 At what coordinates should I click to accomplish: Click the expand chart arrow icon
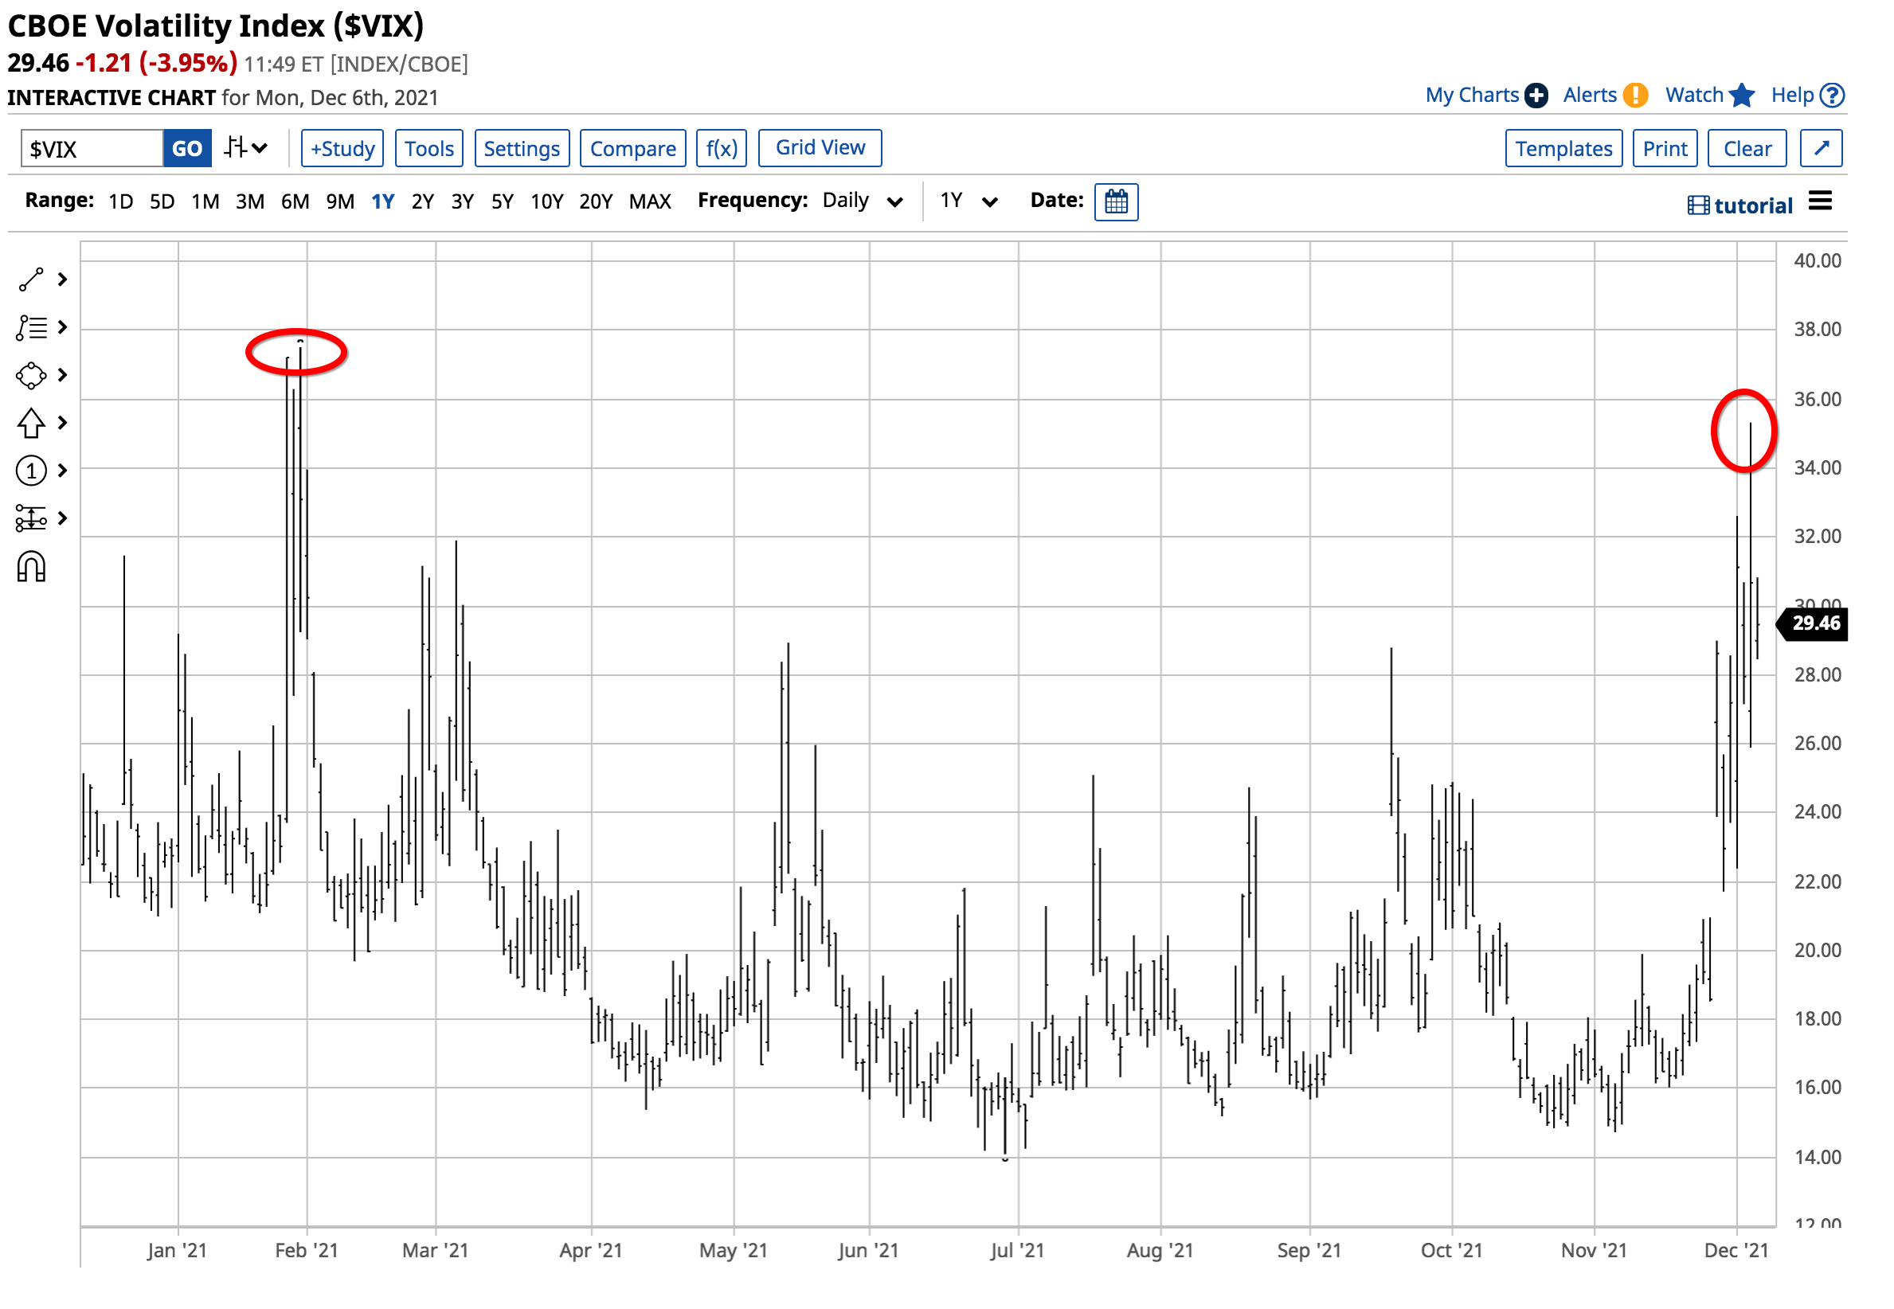(x=1822, y=148)
